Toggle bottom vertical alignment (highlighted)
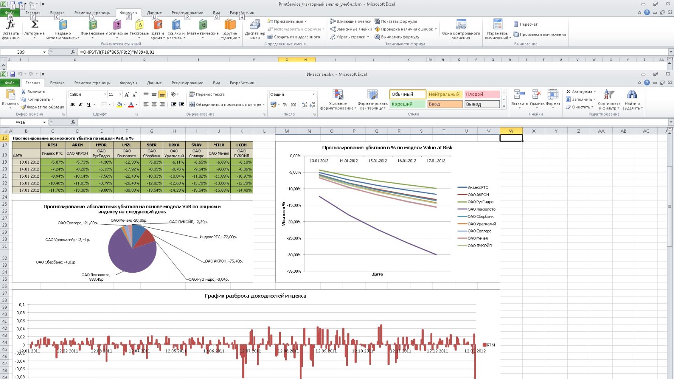 click(x=162, y=95)
